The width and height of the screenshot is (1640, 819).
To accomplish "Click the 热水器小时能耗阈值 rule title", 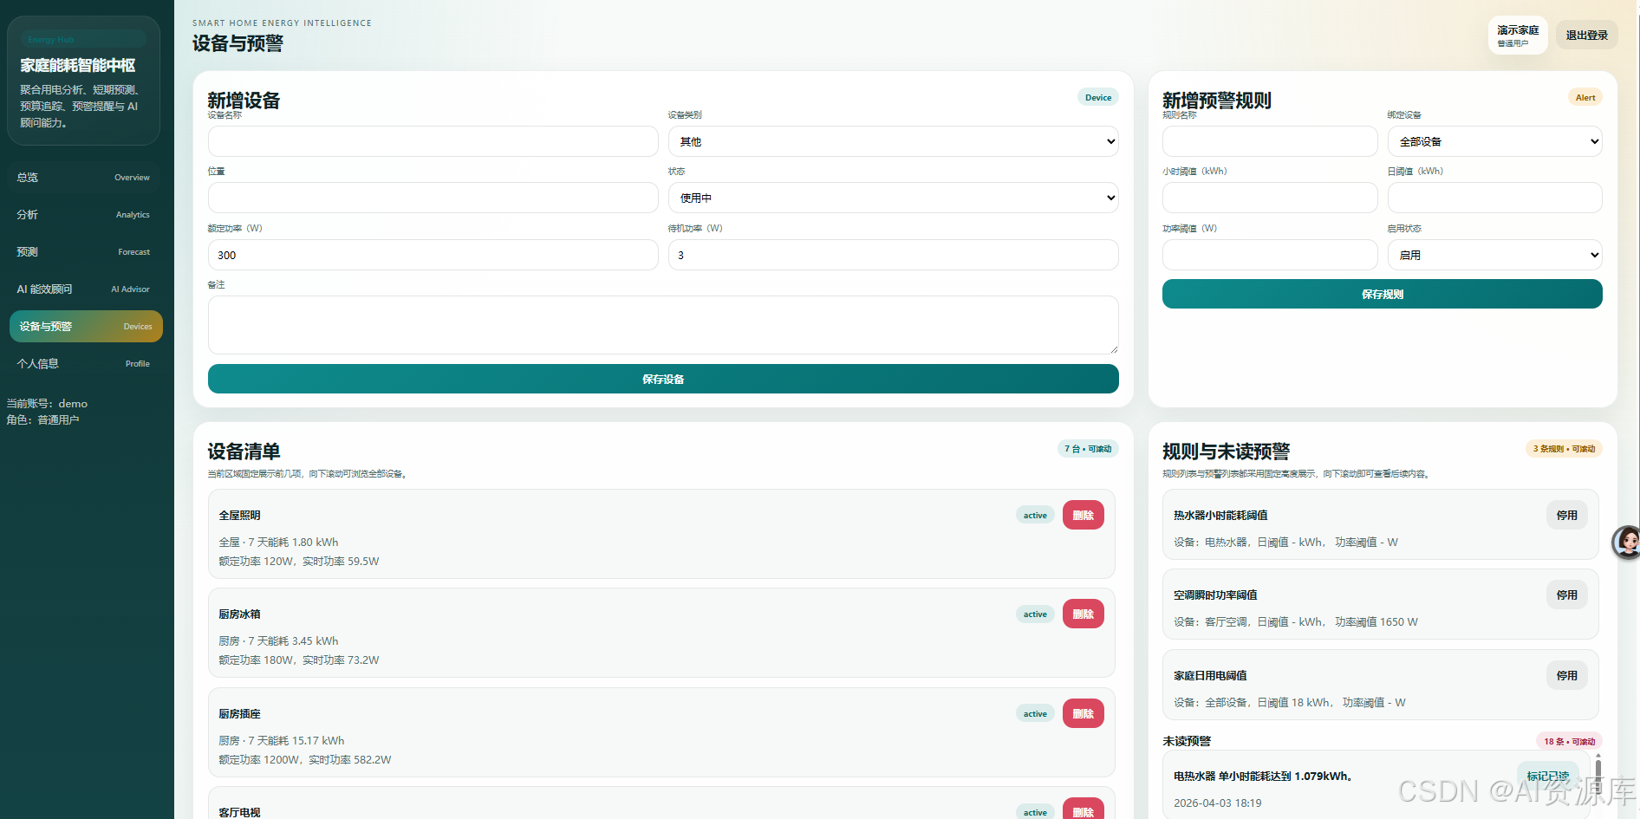I will click(1220, 515).
